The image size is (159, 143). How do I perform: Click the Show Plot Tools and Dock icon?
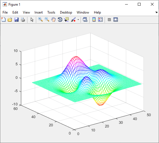click(116, 19)
